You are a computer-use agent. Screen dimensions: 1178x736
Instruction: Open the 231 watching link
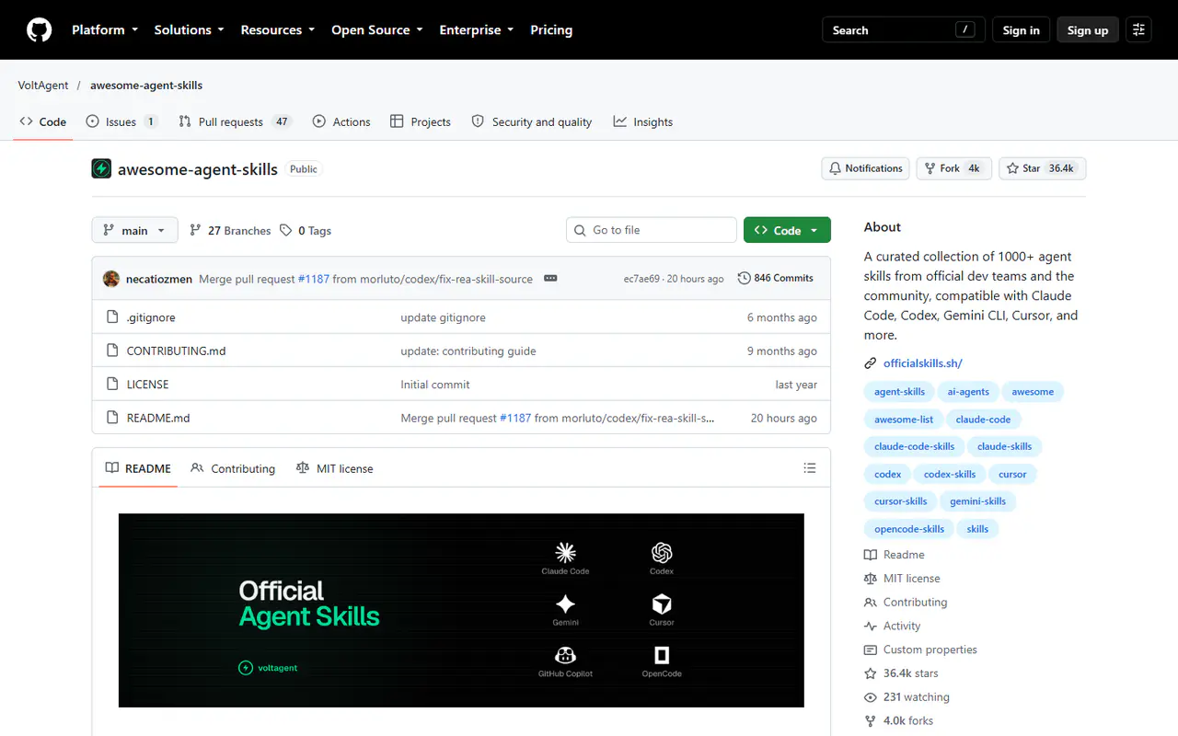coord(907,697)
